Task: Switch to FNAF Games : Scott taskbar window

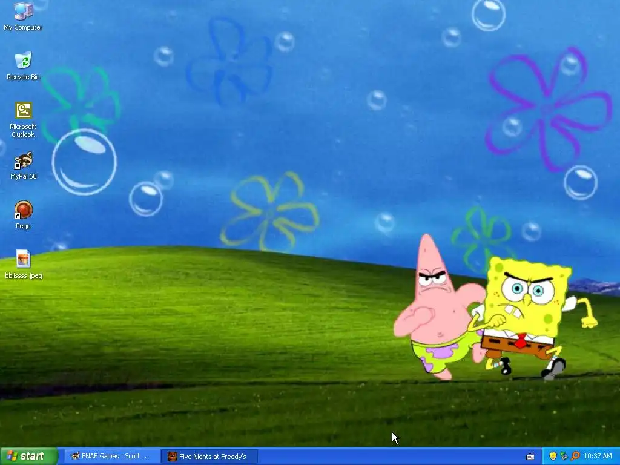Action: tap(111, 457)
